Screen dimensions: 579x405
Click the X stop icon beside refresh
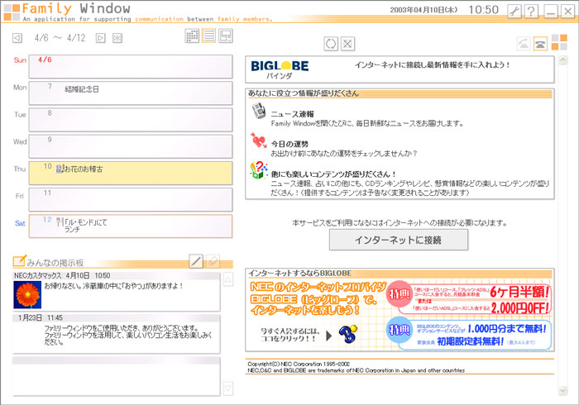pos(347,43)
